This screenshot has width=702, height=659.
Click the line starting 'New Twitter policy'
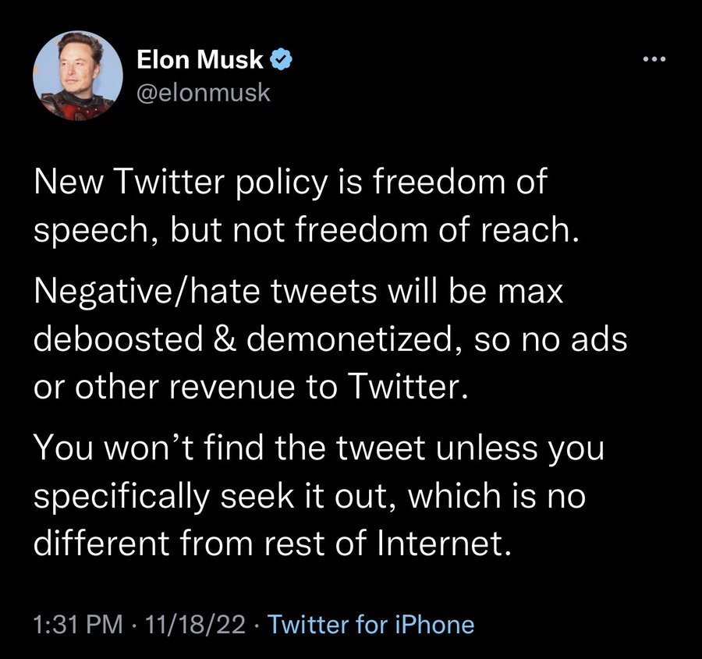[291, 182]
